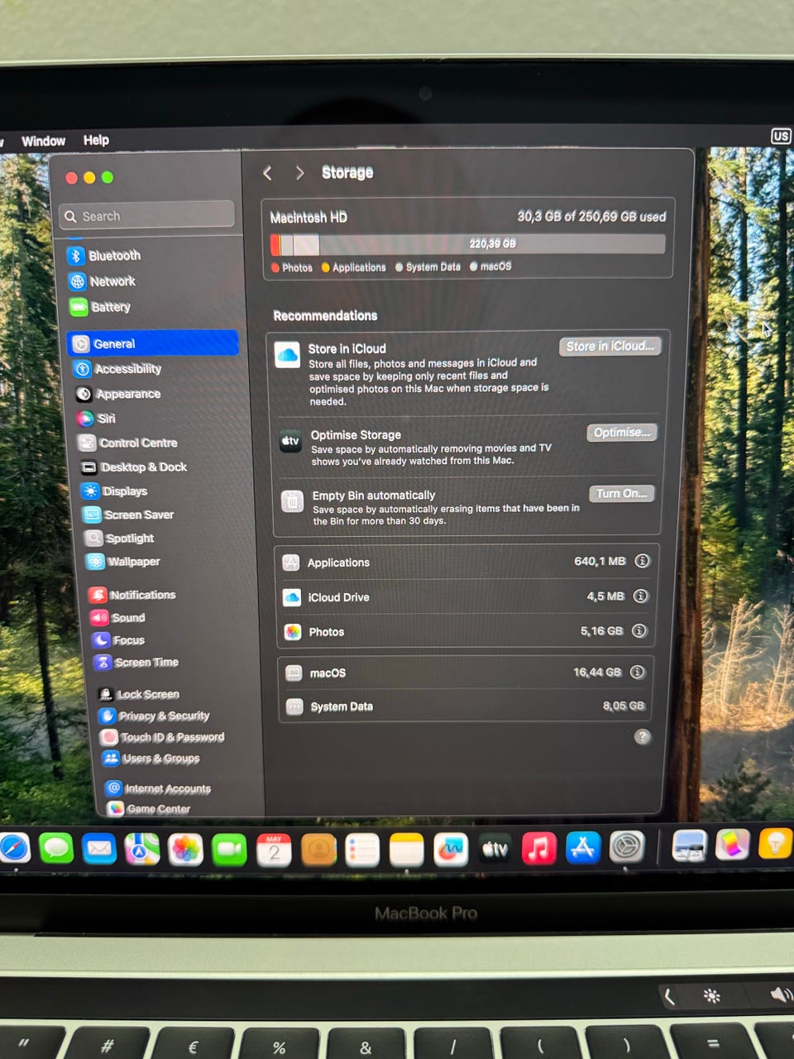
Task: Select the Photos storage row
Action: [466, 631]
